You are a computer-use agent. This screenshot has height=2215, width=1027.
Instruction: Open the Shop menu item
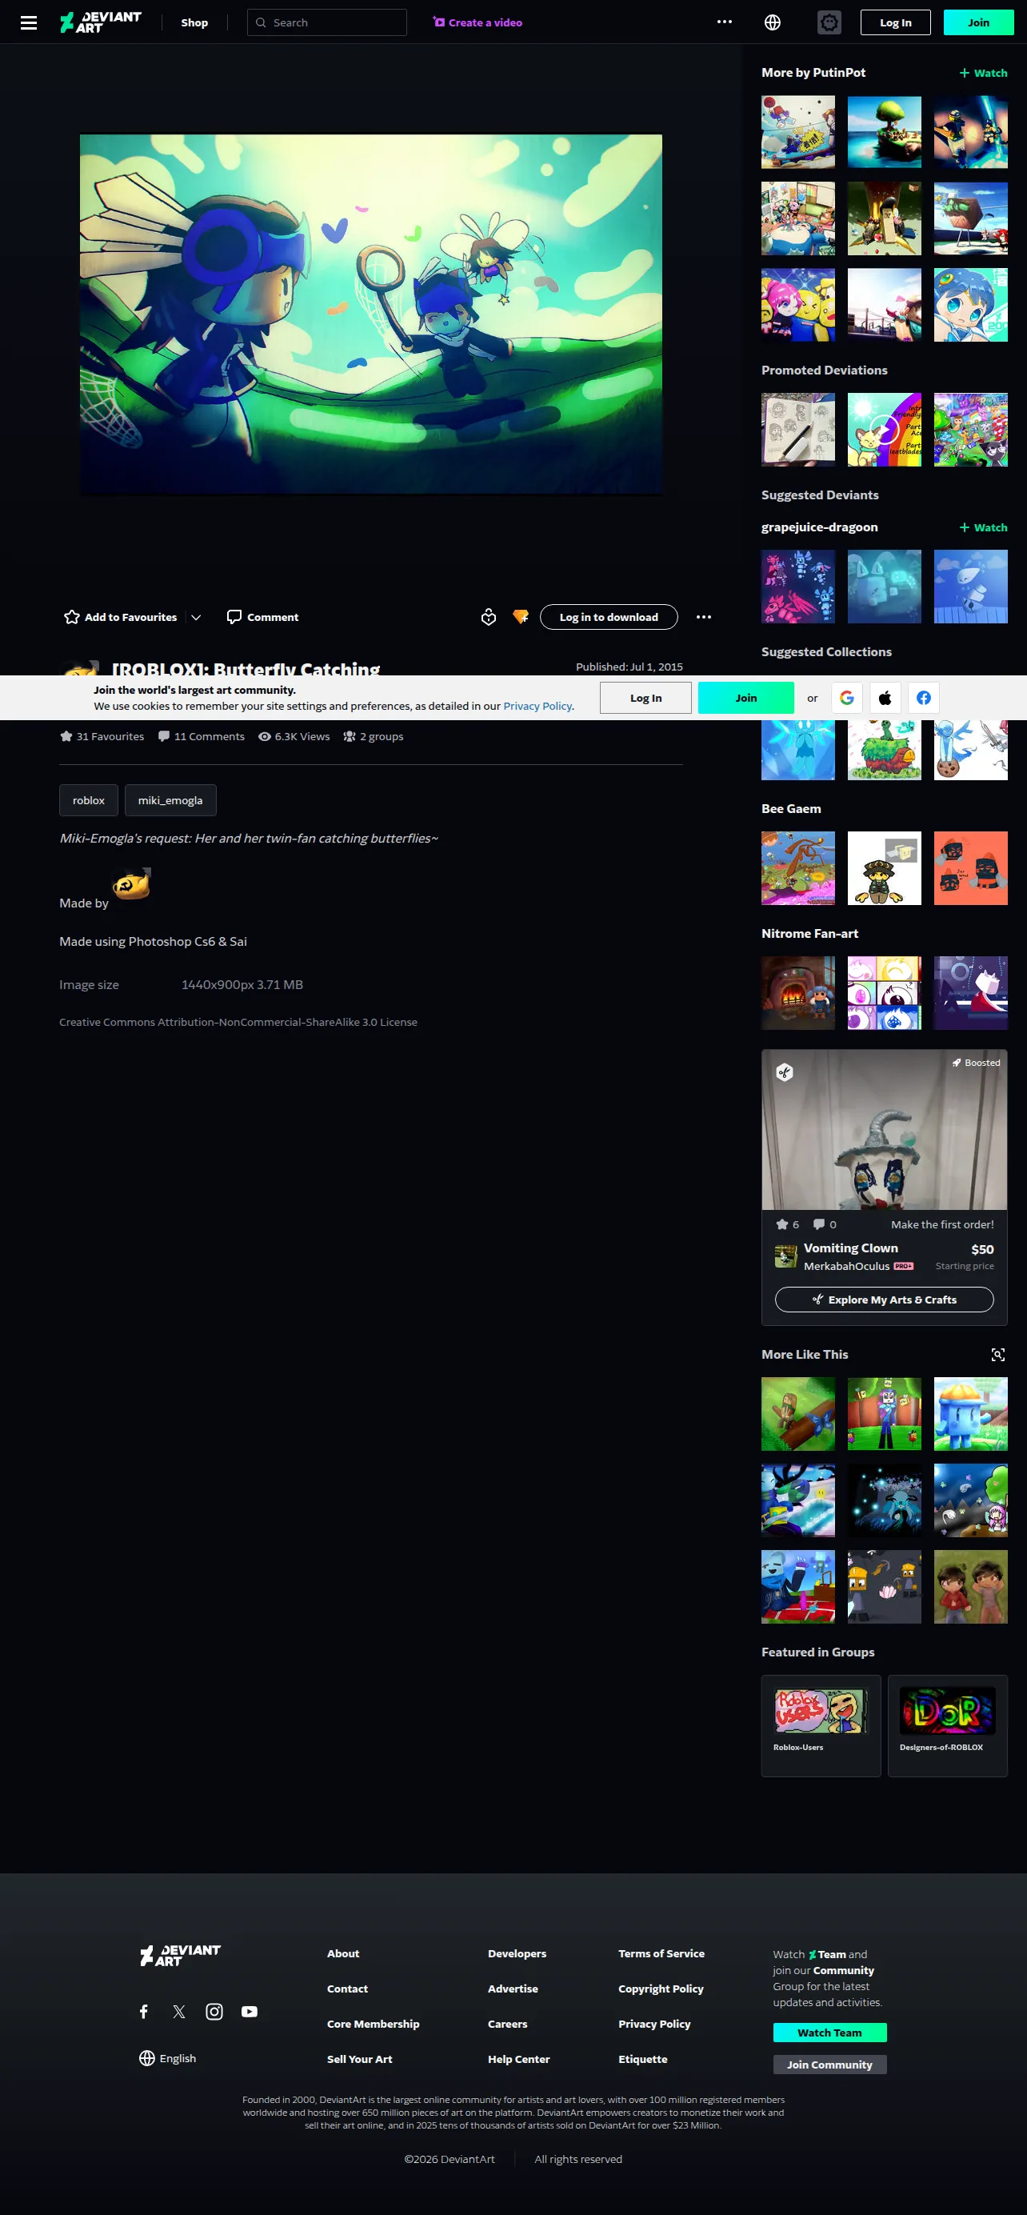194,22
